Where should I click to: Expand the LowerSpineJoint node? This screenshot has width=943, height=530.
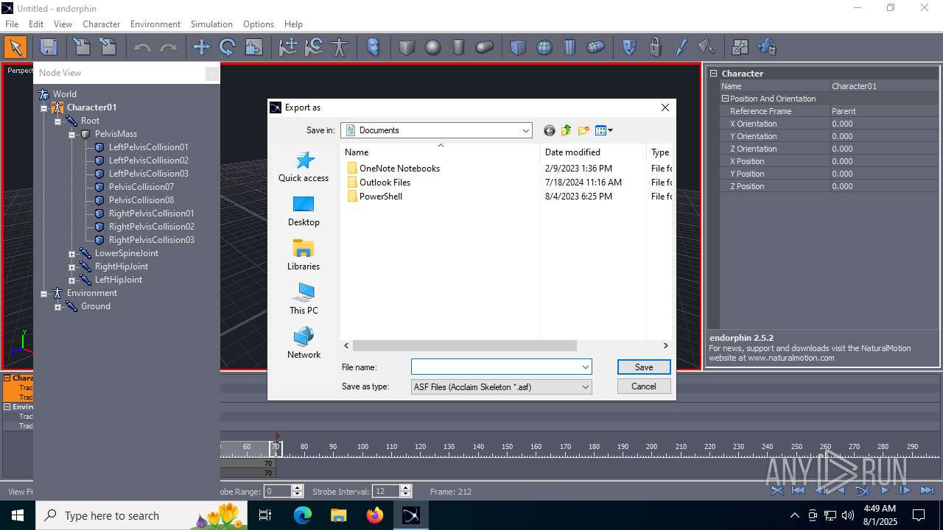tap(71, 254)
